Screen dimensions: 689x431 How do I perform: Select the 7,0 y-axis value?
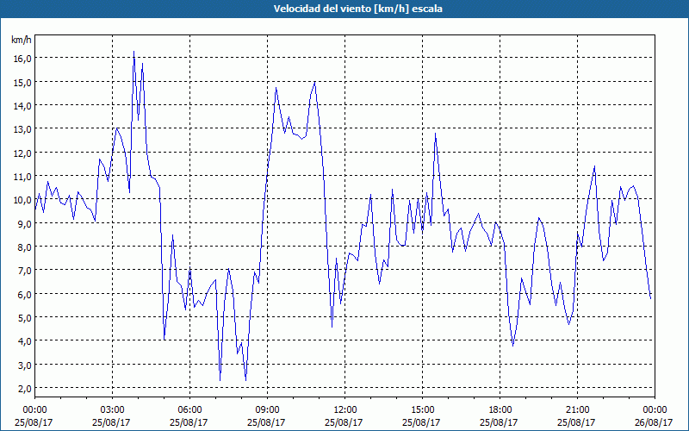tap(25, 271)
